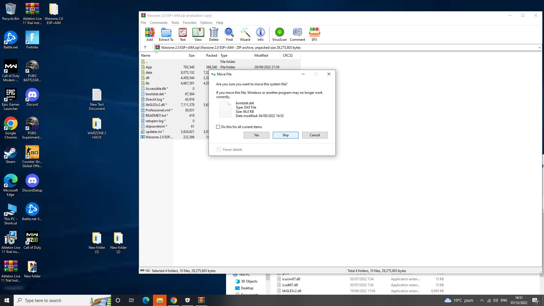Check Do this for all current items
This screenshot has width=544, height=306.
point(218,127)
